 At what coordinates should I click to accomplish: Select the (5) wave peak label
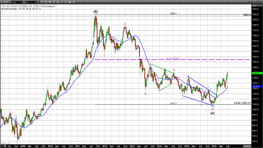pyautogui.click(x=96, y=12)
